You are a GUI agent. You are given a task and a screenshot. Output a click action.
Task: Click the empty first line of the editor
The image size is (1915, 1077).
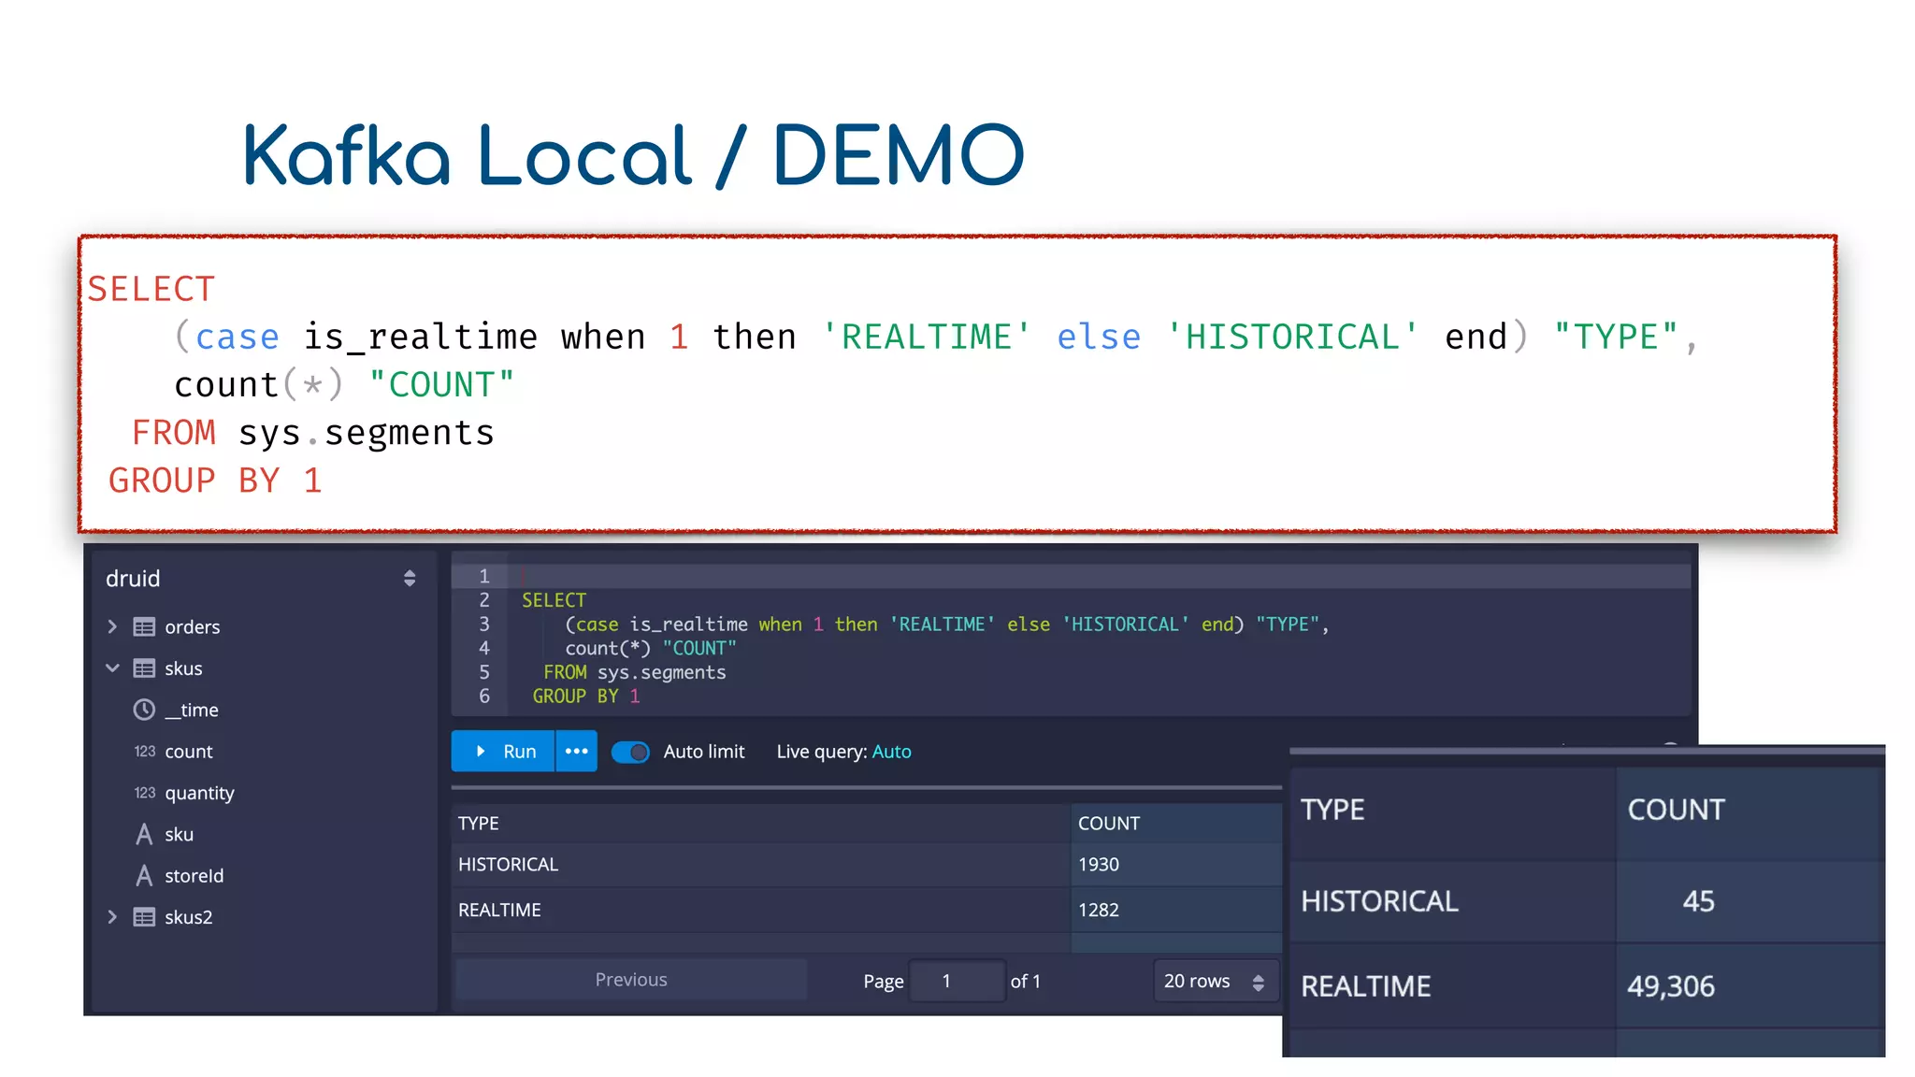click(x=1099, y=576)
